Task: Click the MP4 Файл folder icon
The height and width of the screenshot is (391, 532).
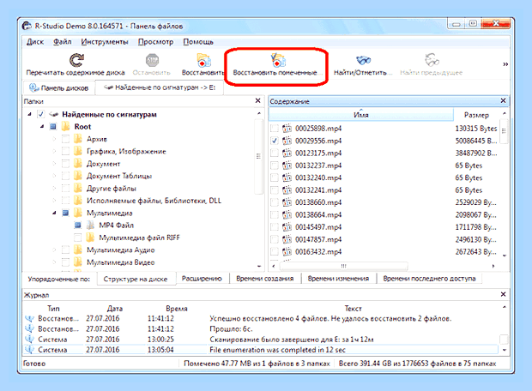Action: 90,225
